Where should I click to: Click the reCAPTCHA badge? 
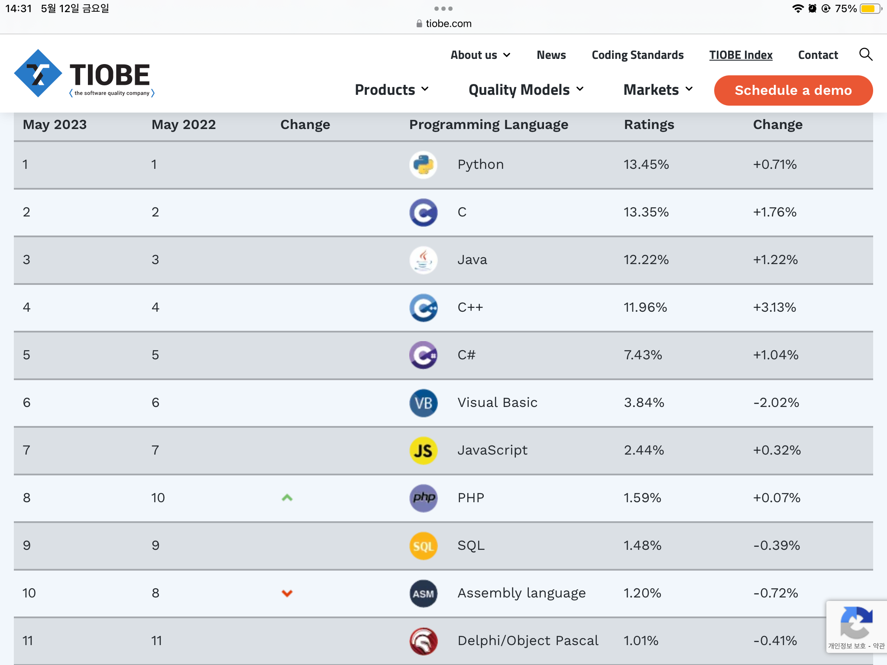(x=856, y=626)
